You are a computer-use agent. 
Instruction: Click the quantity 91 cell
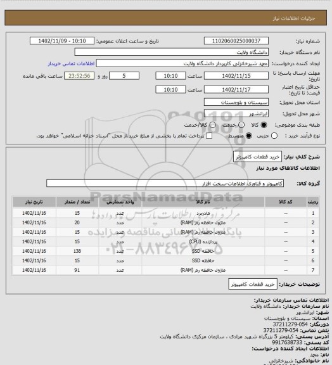77,270
